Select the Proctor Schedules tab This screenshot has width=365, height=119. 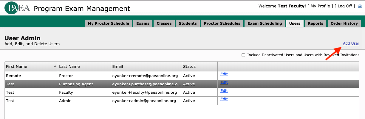click(222, 24)
